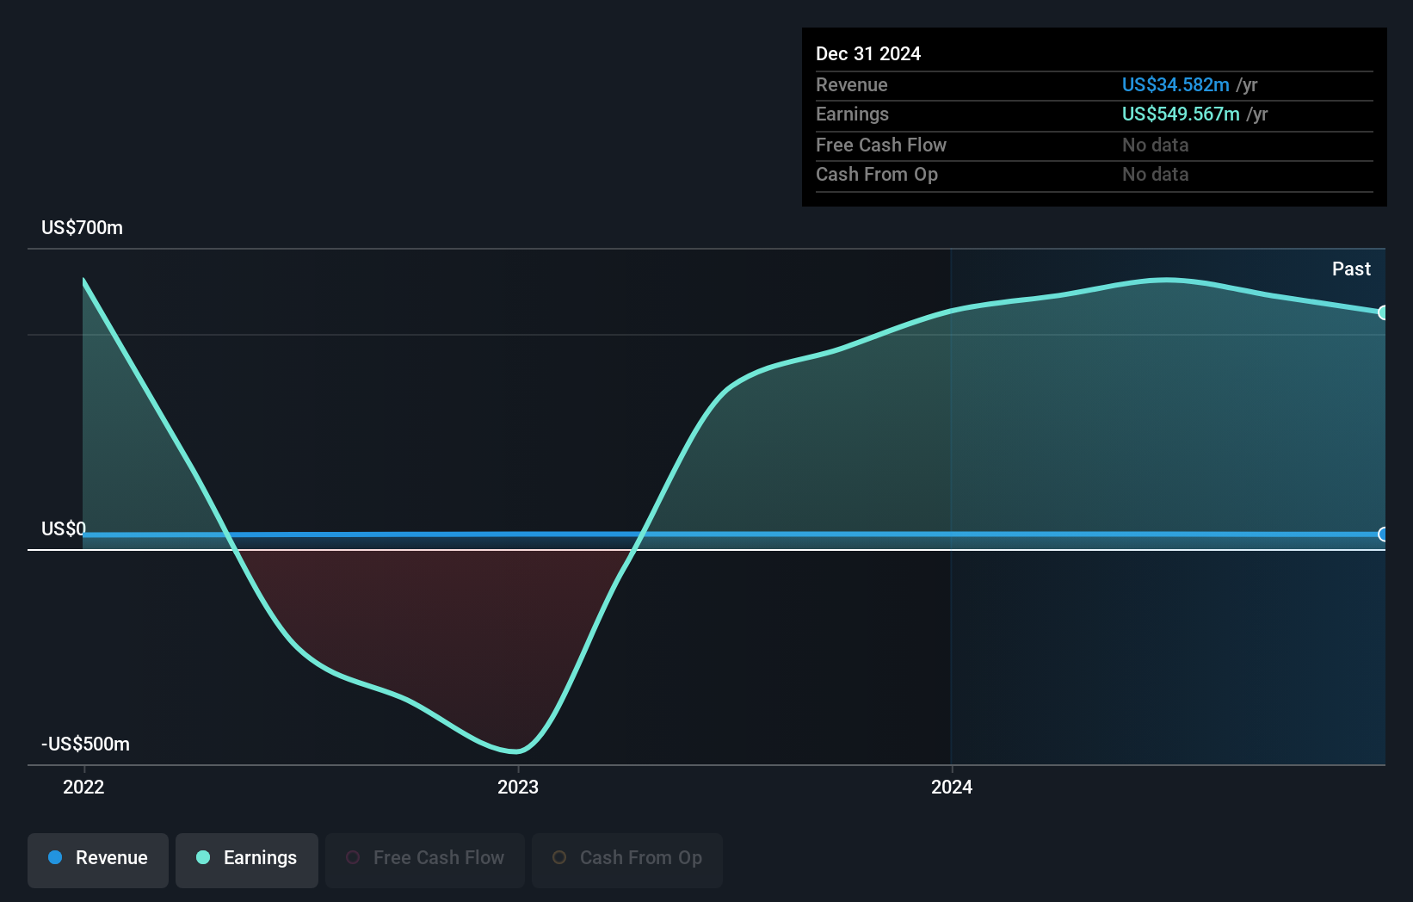1413x902 pixels.
Task: Click the US$549.567m earnings value
Action: 1181,114
